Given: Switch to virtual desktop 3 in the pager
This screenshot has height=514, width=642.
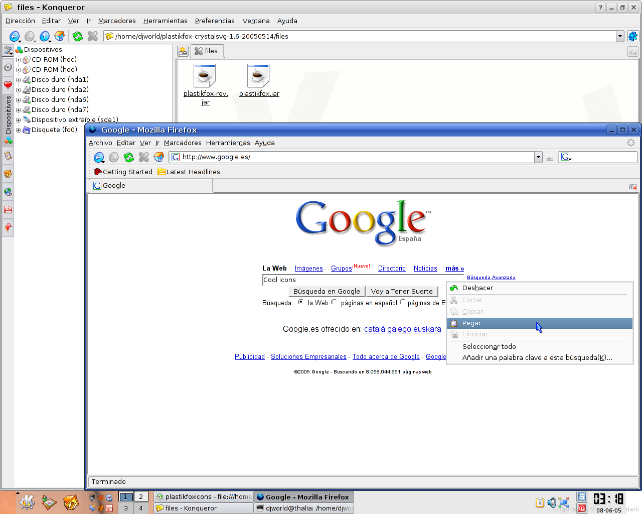Looking at the screenshot, I should point(126,508).
